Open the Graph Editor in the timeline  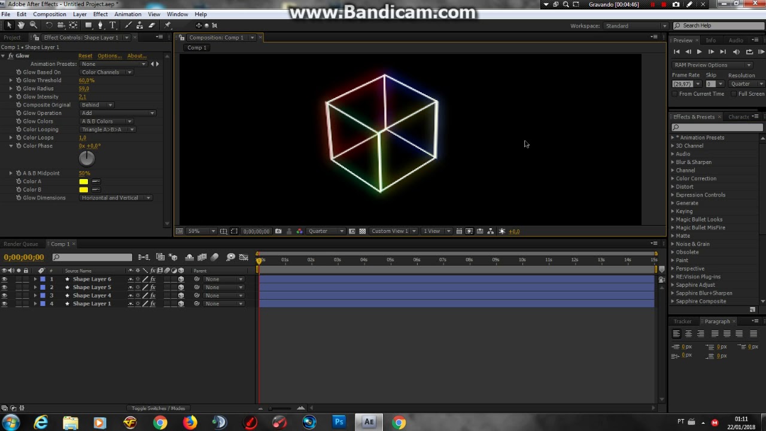pos(244,257)
